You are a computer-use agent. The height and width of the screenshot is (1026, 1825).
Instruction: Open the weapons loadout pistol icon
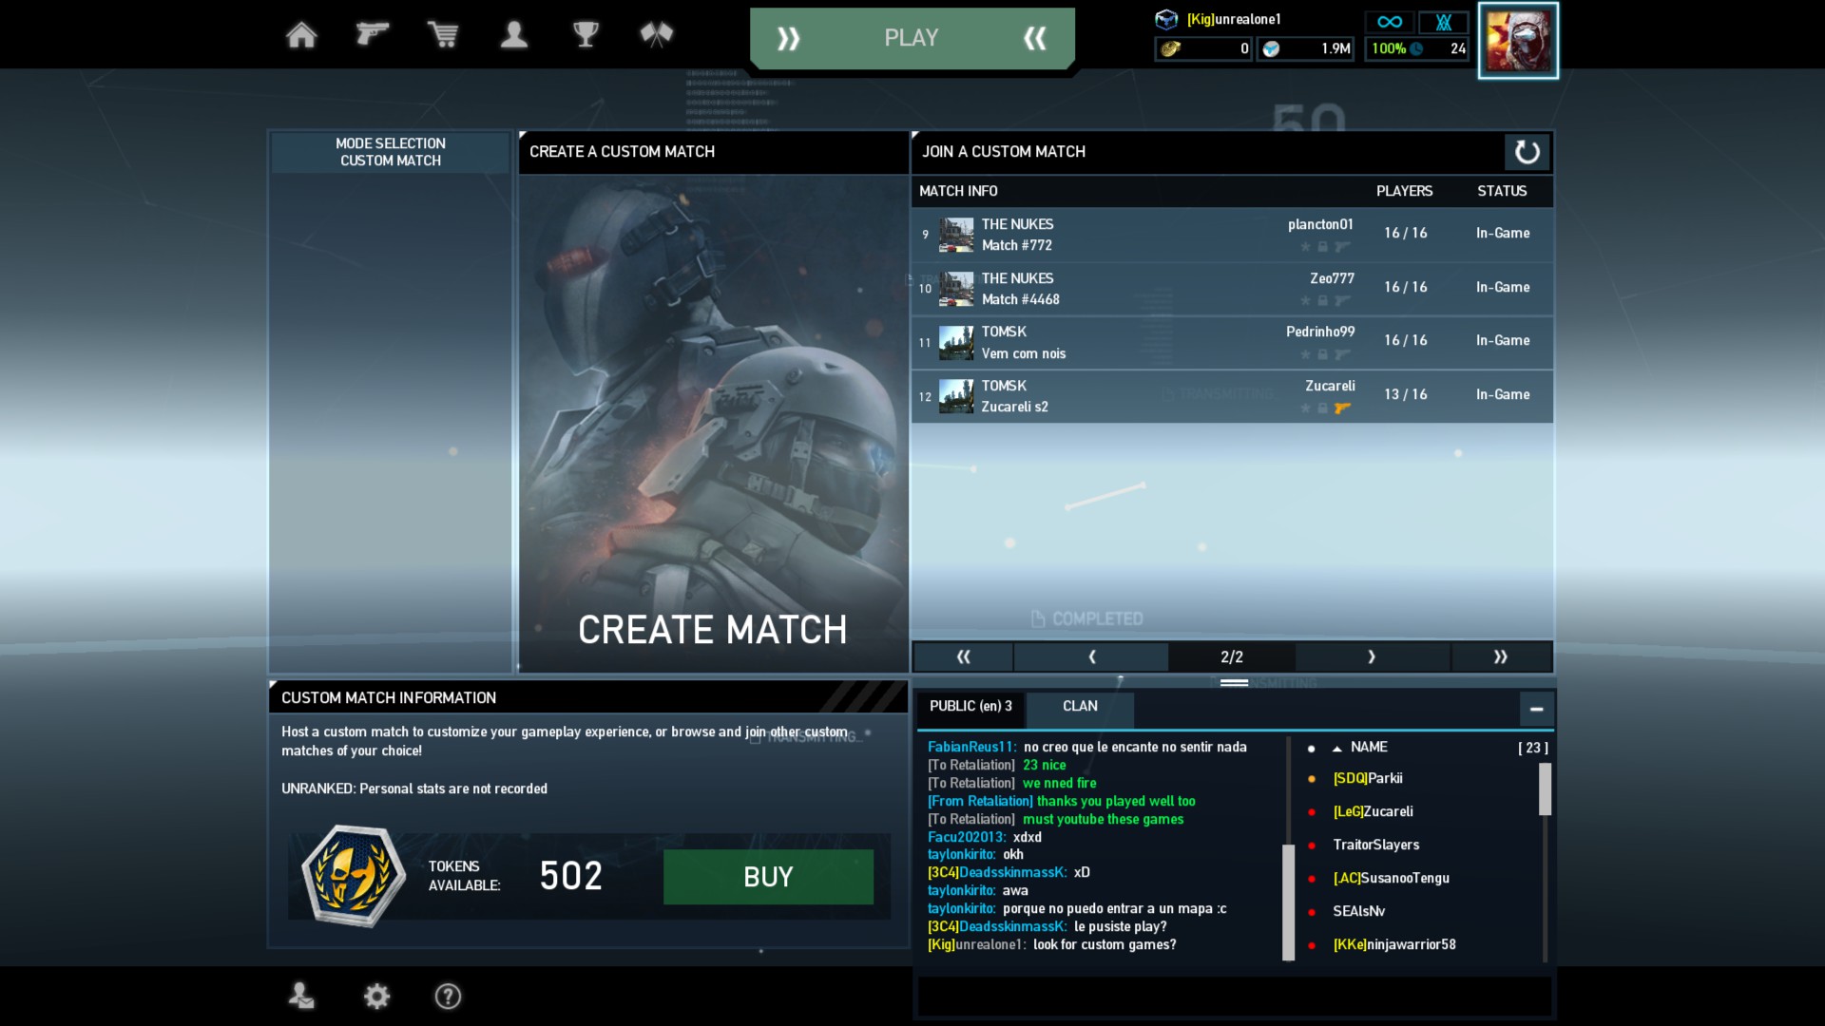[372, 35]
